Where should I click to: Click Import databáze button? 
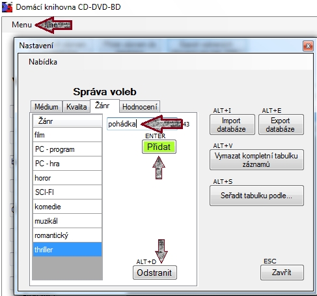pos(232,125)
